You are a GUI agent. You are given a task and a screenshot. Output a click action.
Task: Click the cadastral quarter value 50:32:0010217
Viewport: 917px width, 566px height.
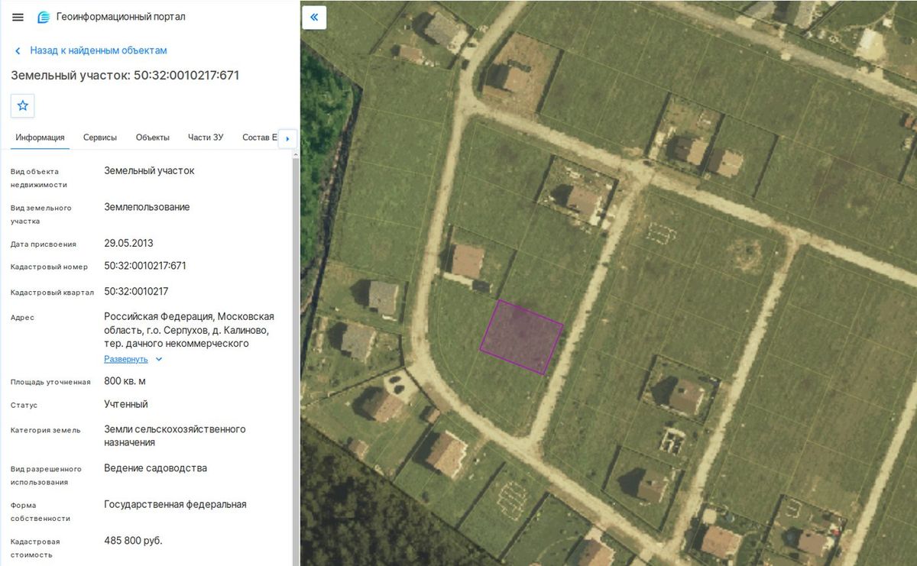click(x=136, y=291)
